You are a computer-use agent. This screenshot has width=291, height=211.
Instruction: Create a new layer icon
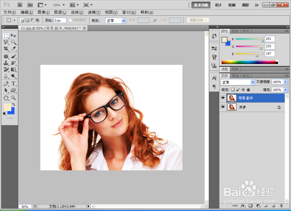(x=273, y=206)
